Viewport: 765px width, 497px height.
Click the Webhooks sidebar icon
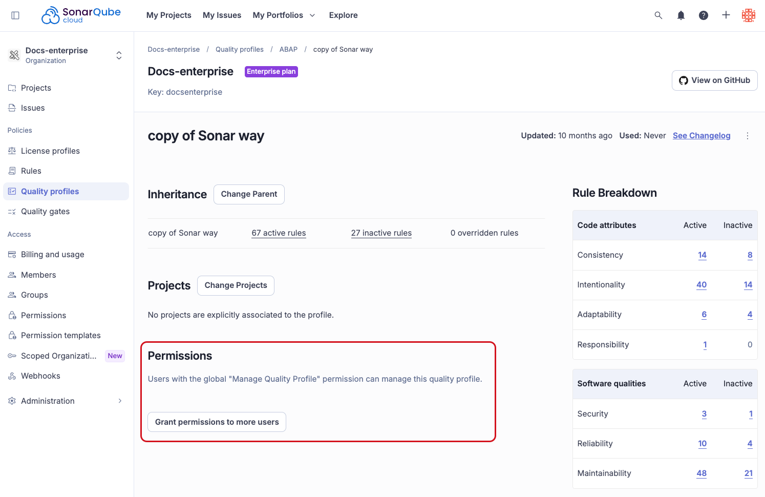point(12,376)
